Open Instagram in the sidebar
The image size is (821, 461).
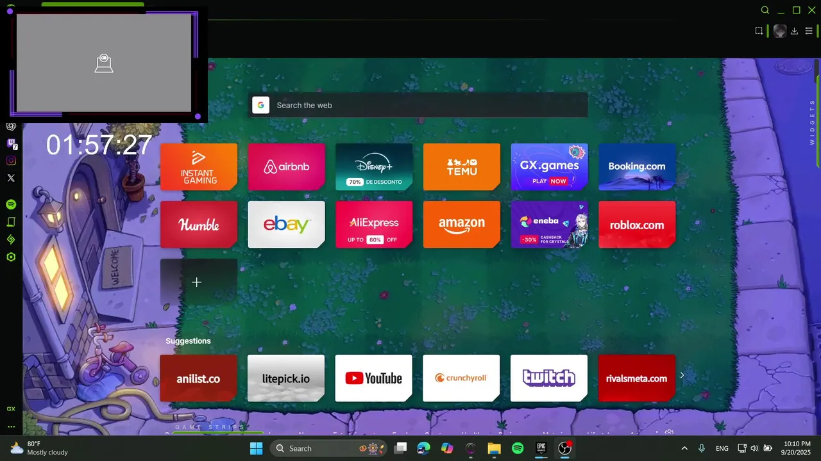coord(11,161)
